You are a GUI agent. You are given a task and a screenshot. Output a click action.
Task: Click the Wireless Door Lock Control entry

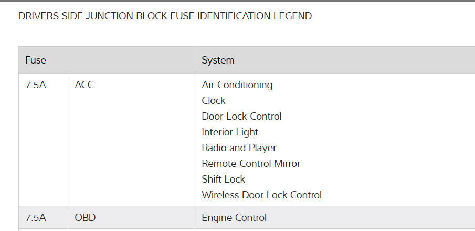261,195
